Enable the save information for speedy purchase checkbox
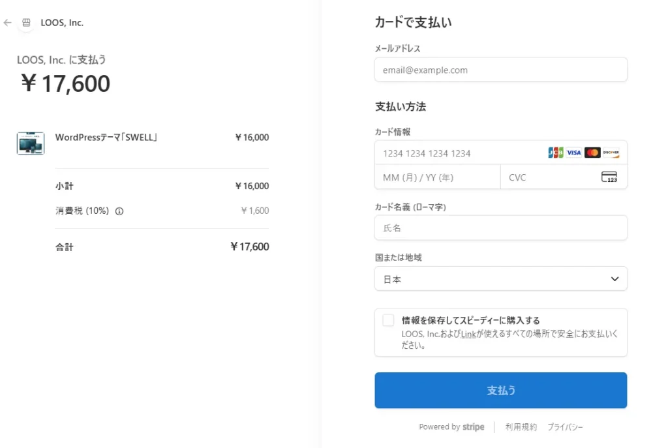Screen dimensions: 668x448 [389, 320]
